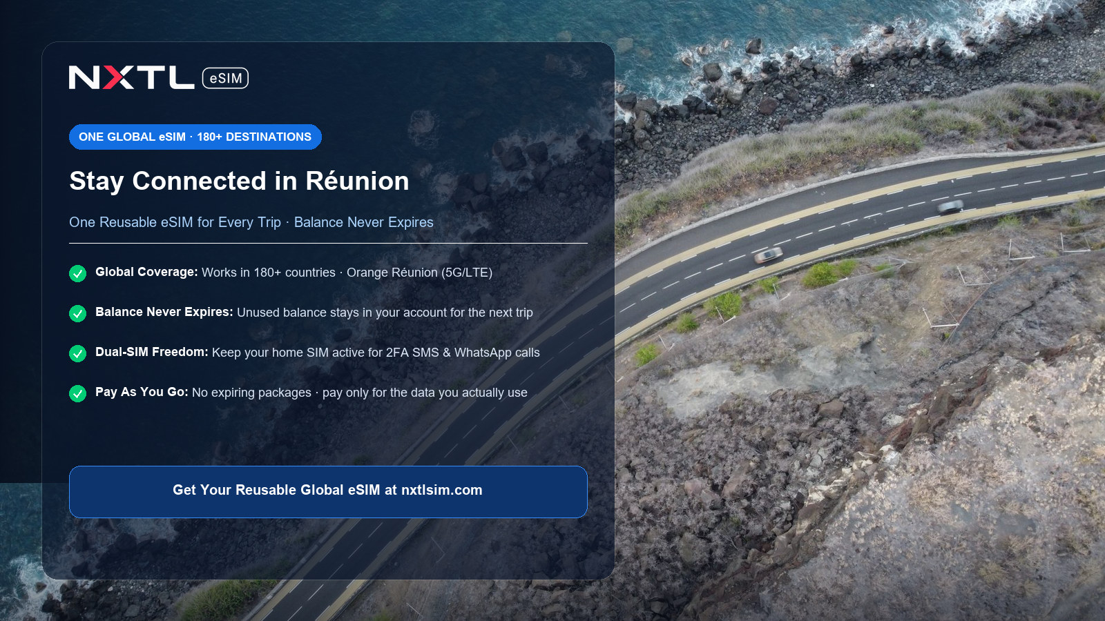
Task: Click the green checkmark beside Global Coverage
Action: tap(77, 273)
